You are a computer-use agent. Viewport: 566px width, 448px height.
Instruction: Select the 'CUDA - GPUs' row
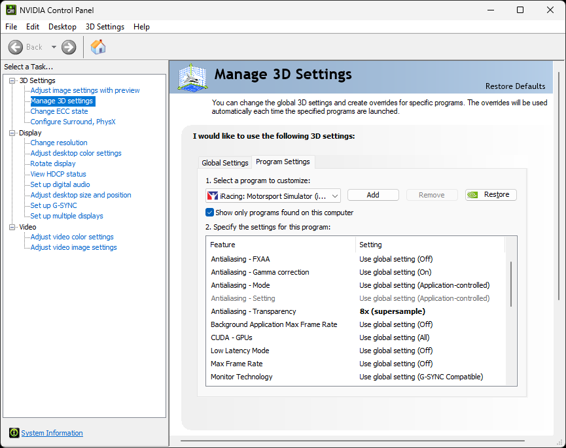pos(355,337)
